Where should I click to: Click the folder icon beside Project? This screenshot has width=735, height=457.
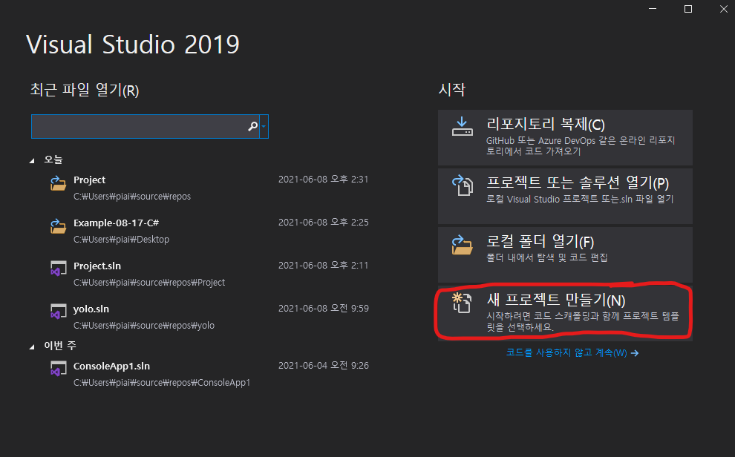click(x=58, y=183)
